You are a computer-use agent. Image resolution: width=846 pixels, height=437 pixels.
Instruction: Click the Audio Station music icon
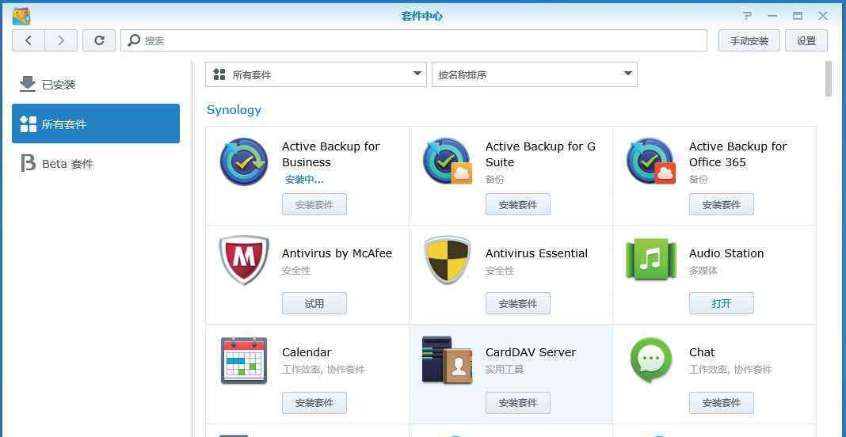(650, 259)
